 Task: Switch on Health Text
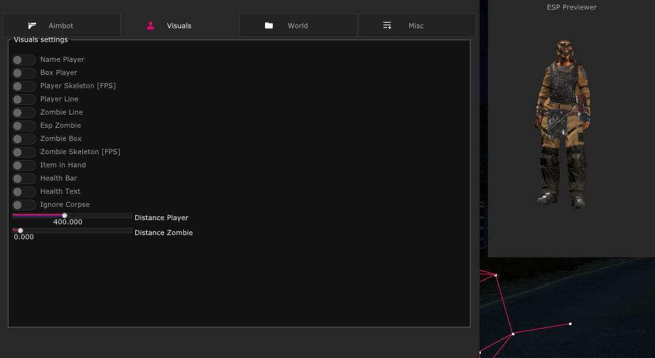[24, 192]
